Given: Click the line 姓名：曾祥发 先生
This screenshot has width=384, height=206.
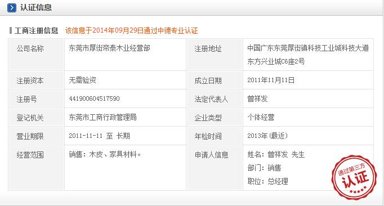Looking at the screenshot, I should [276, 154].
